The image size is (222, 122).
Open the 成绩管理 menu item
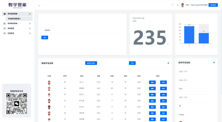click(x=11, y=28)
